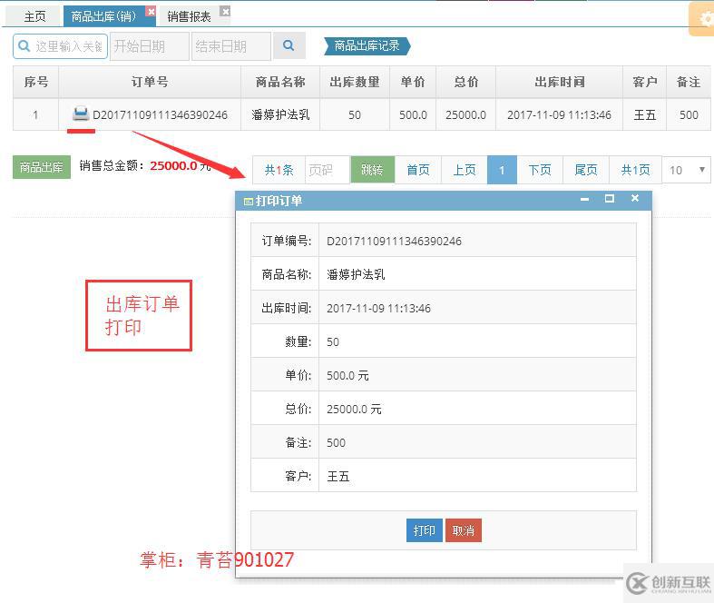Click the 客户 column header
714x603 pixels.
click(x=645, y=82)
